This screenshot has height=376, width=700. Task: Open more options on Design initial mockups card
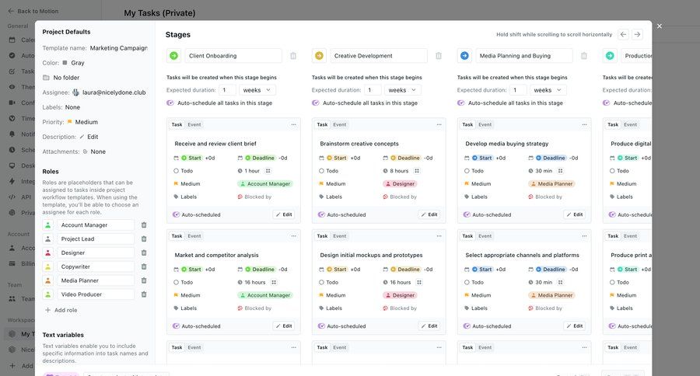pyautogui.click(x=439, y=236)
